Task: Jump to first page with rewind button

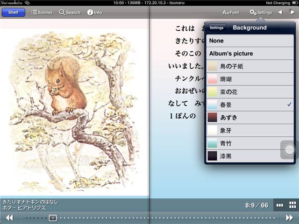Action: click(x=9, y=218)
